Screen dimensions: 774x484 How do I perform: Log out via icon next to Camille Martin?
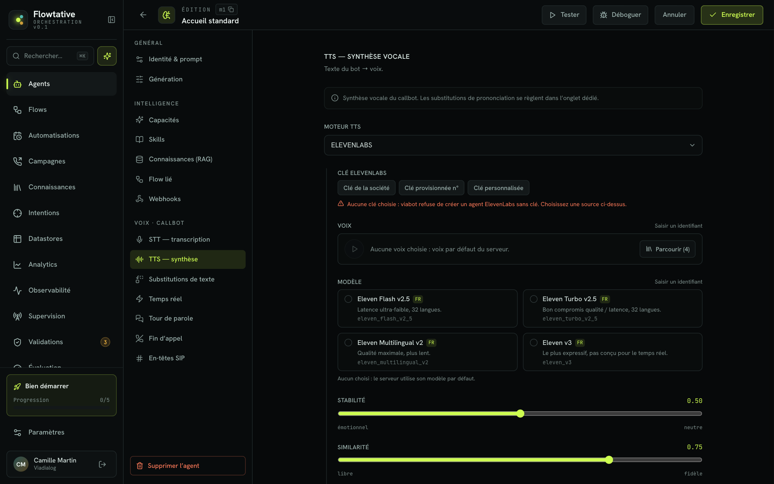[x=102, y=464]
